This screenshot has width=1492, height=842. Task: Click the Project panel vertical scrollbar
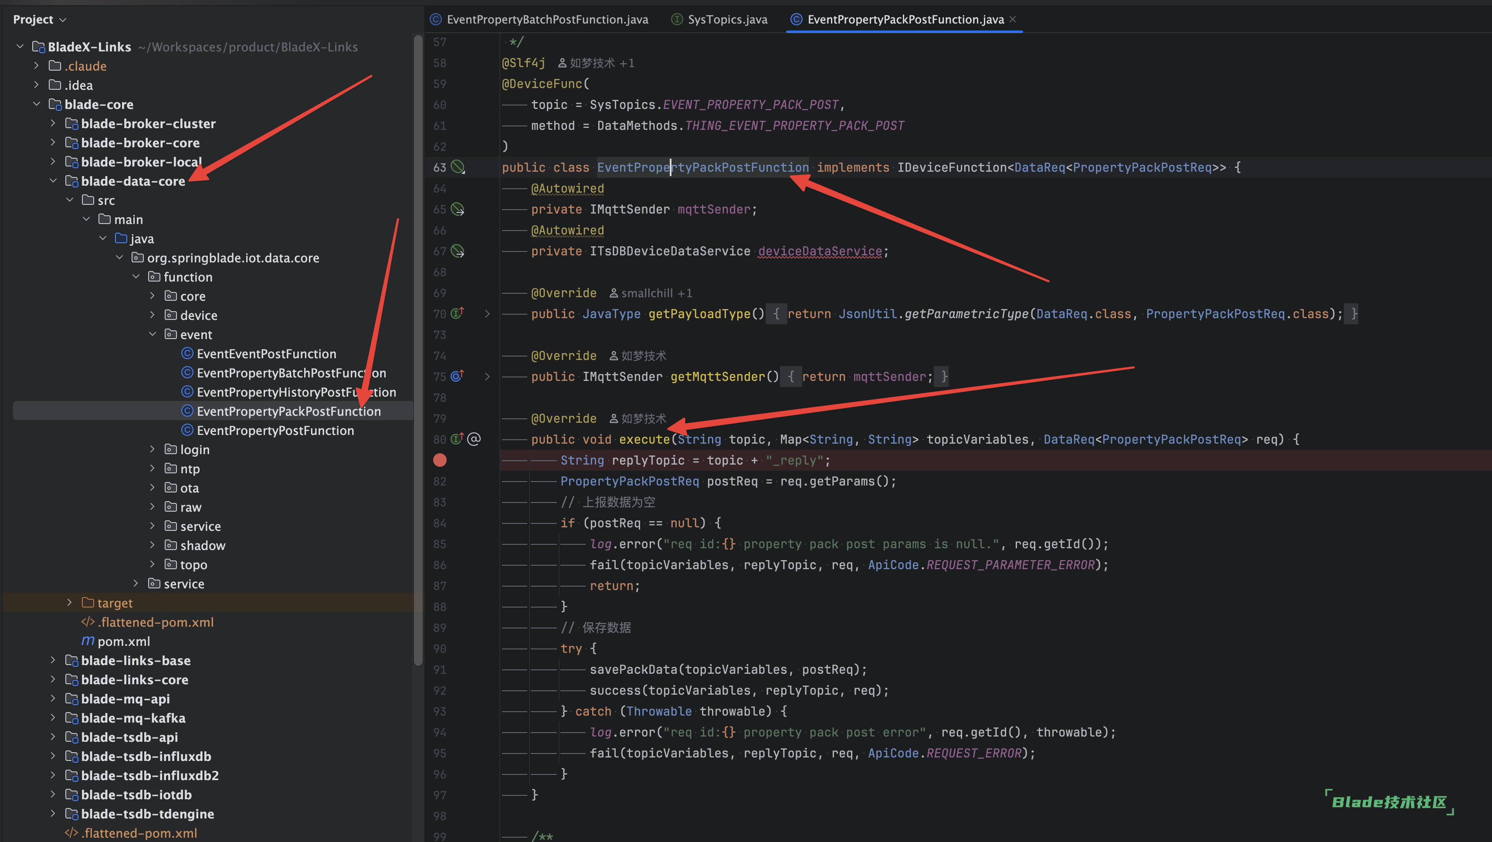point(418,350)
